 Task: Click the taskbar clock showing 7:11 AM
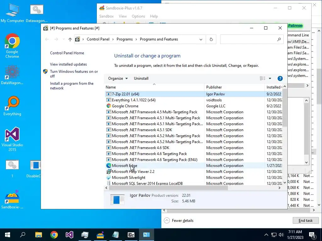coord(296,235)
